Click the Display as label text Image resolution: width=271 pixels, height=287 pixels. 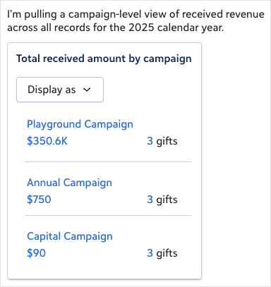52,90
